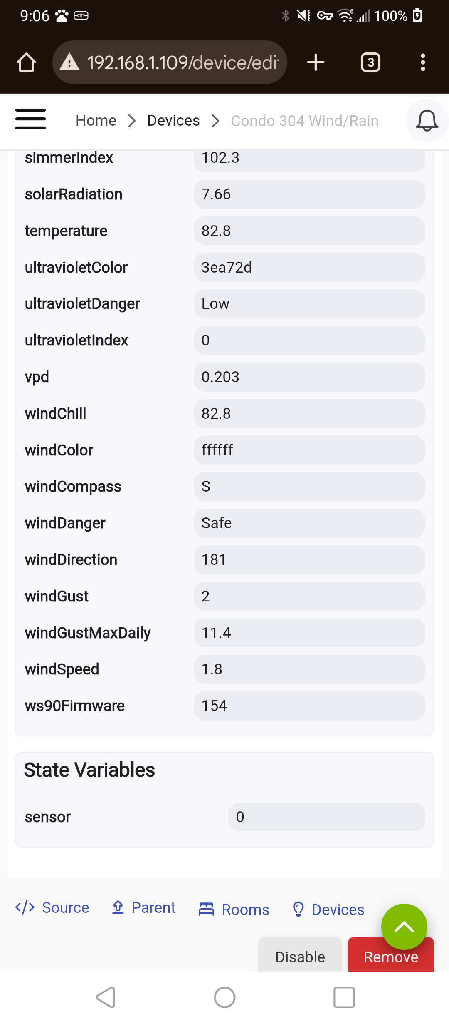Tap the browser home icon
The height and width of the screenshot is (1024, 449).
click(26, 62)
